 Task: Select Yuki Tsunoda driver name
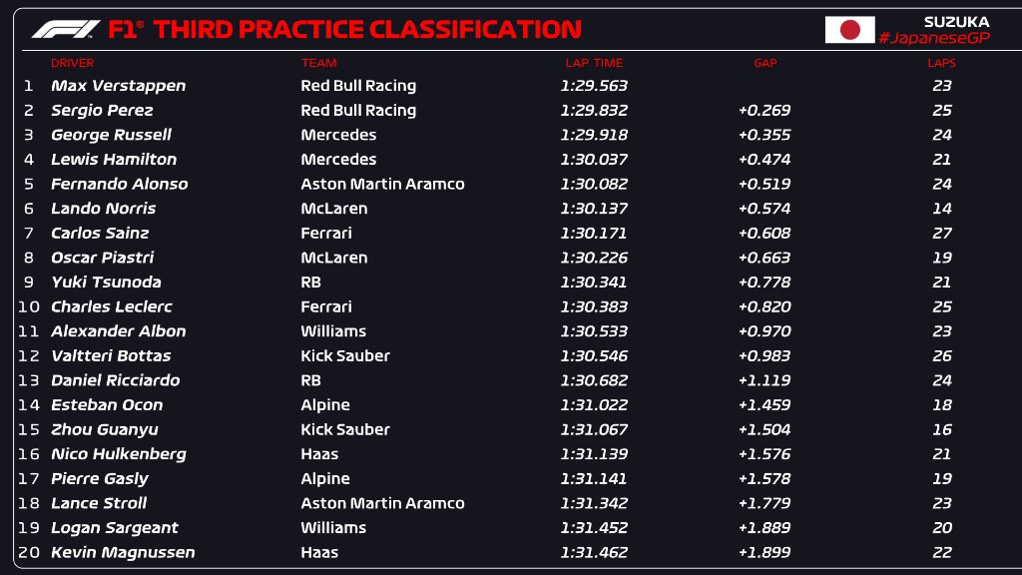coord(106,283)
